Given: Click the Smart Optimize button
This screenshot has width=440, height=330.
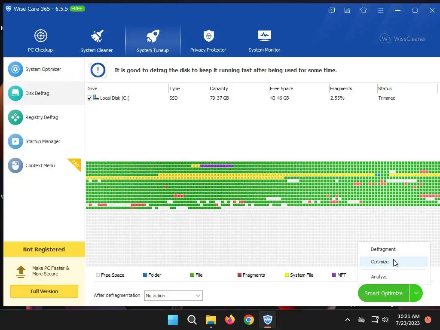Looking at the screenshot, I should click(384, 293).
